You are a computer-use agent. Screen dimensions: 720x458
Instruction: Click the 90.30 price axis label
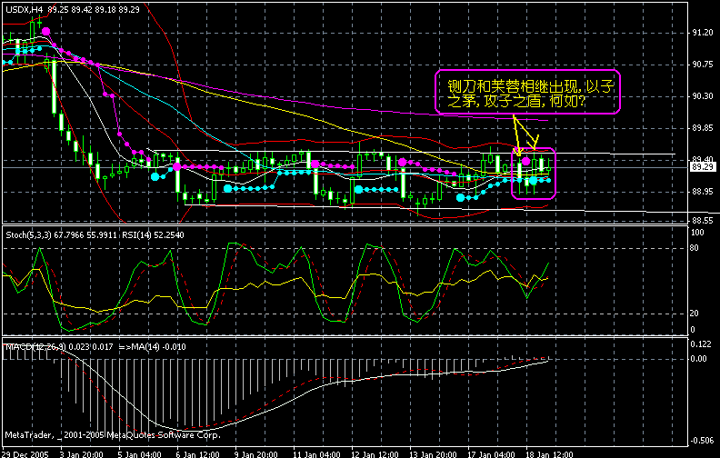click(703, 96)
